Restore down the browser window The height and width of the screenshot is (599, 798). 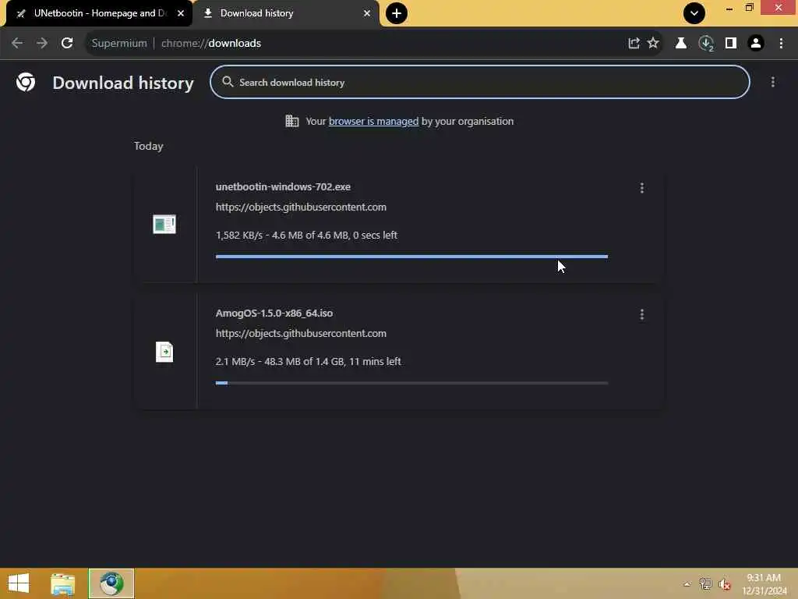click(749, 8)
